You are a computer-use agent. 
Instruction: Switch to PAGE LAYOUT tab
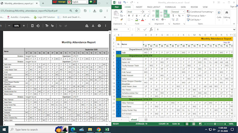point(154,7)
